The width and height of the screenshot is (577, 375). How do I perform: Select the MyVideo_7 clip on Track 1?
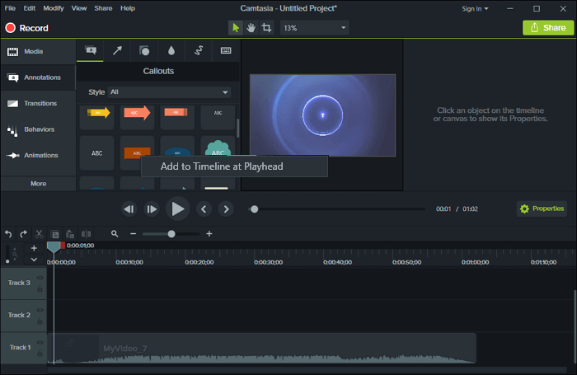261,349
